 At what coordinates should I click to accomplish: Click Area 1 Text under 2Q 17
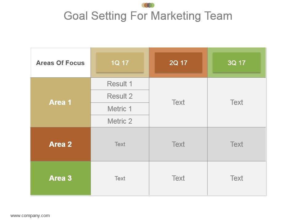click(x=178, y=102)
